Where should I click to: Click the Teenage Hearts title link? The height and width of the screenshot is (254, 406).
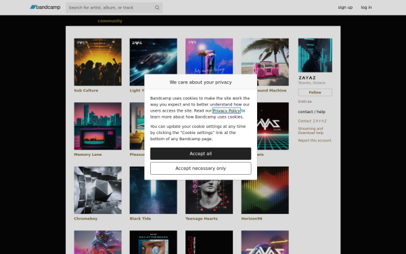[x=202, y=219]
